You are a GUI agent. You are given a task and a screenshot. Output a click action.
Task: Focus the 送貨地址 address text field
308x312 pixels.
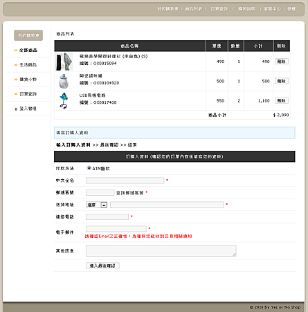167,205
